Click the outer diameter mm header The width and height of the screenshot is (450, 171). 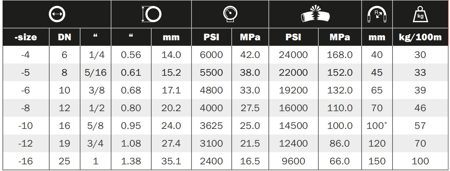pos(171,38)
